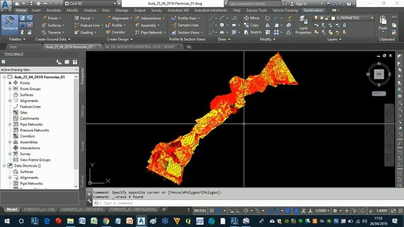Click the ViewCube top face
This screenshot has height=227, width=404.
(x=379, y=74)
